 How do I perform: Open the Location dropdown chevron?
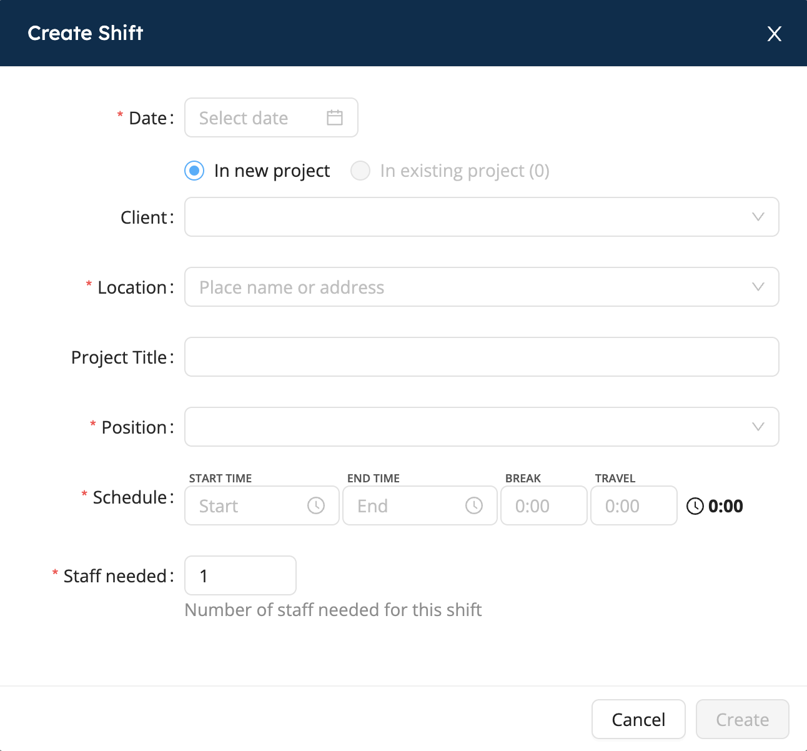[x=758, y=287]
